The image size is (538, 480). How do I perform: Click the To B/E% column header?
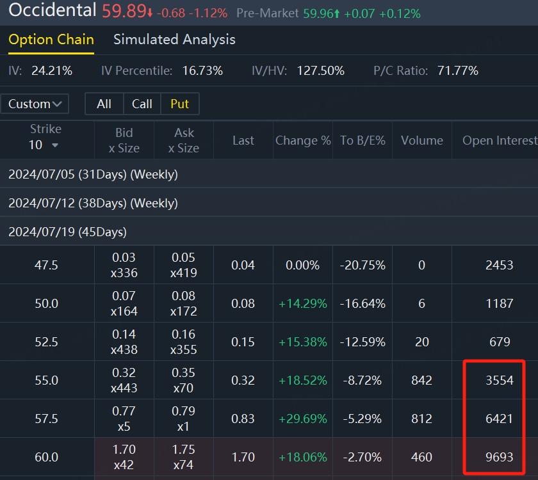363,140
